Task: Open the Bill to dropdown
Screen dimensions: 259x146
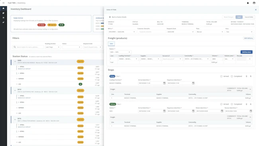Action: tap(122, 32)
